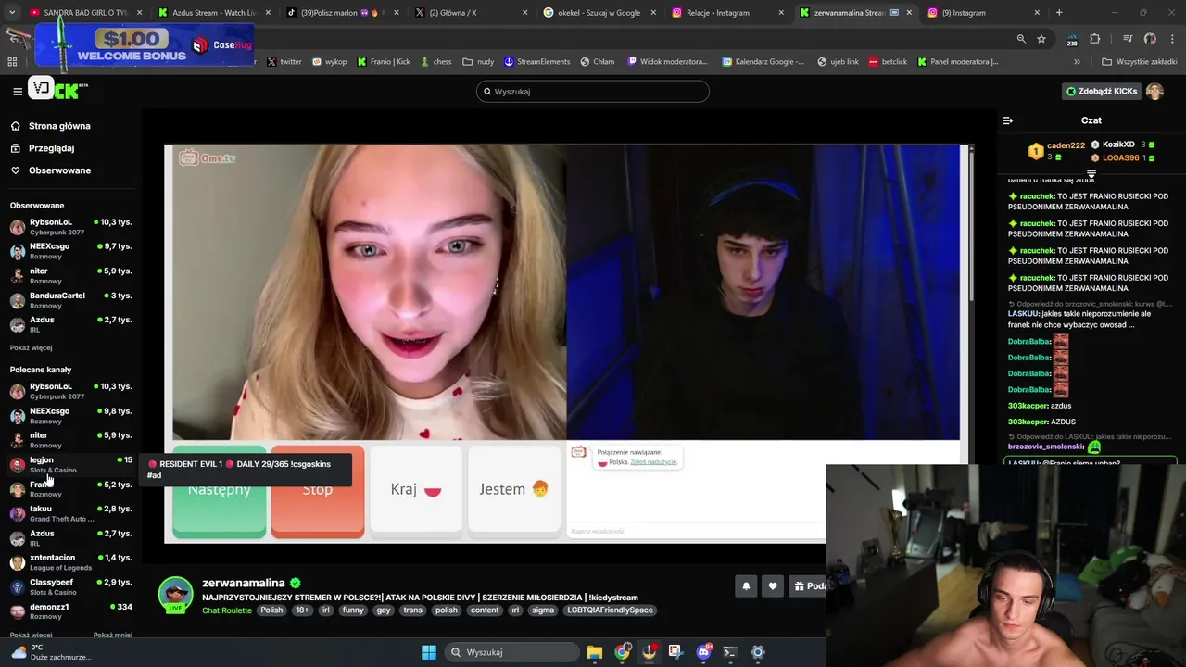Open the twitter bookmark
The height and width of the screenshot is (667, 1186).
[284, 62]
